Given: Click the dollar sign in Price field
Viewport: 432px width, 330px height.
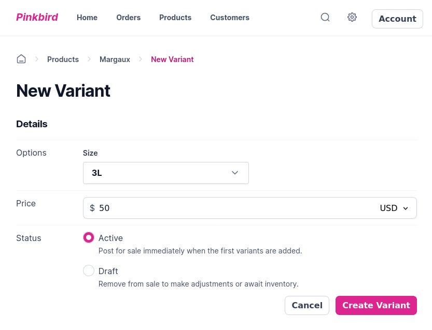Looking at the screenshot, I should pyautogui.click(x=92, y=208).
